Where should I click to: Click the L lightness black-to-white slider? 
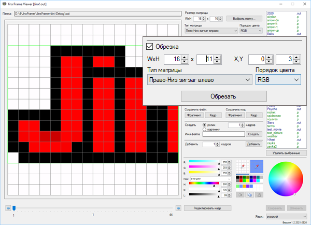pos(204,194)
